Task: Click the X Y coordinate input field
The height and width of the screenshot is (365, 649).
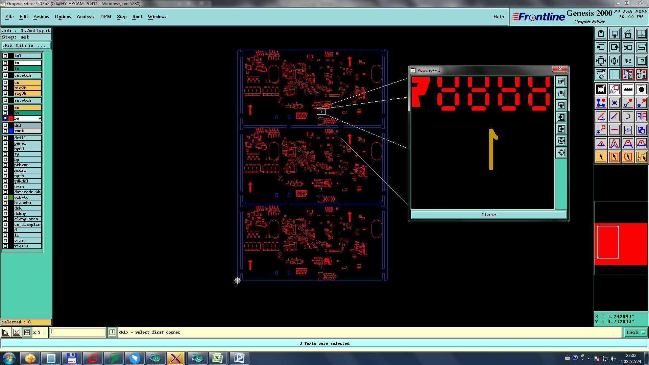Action: click(78, 333)
